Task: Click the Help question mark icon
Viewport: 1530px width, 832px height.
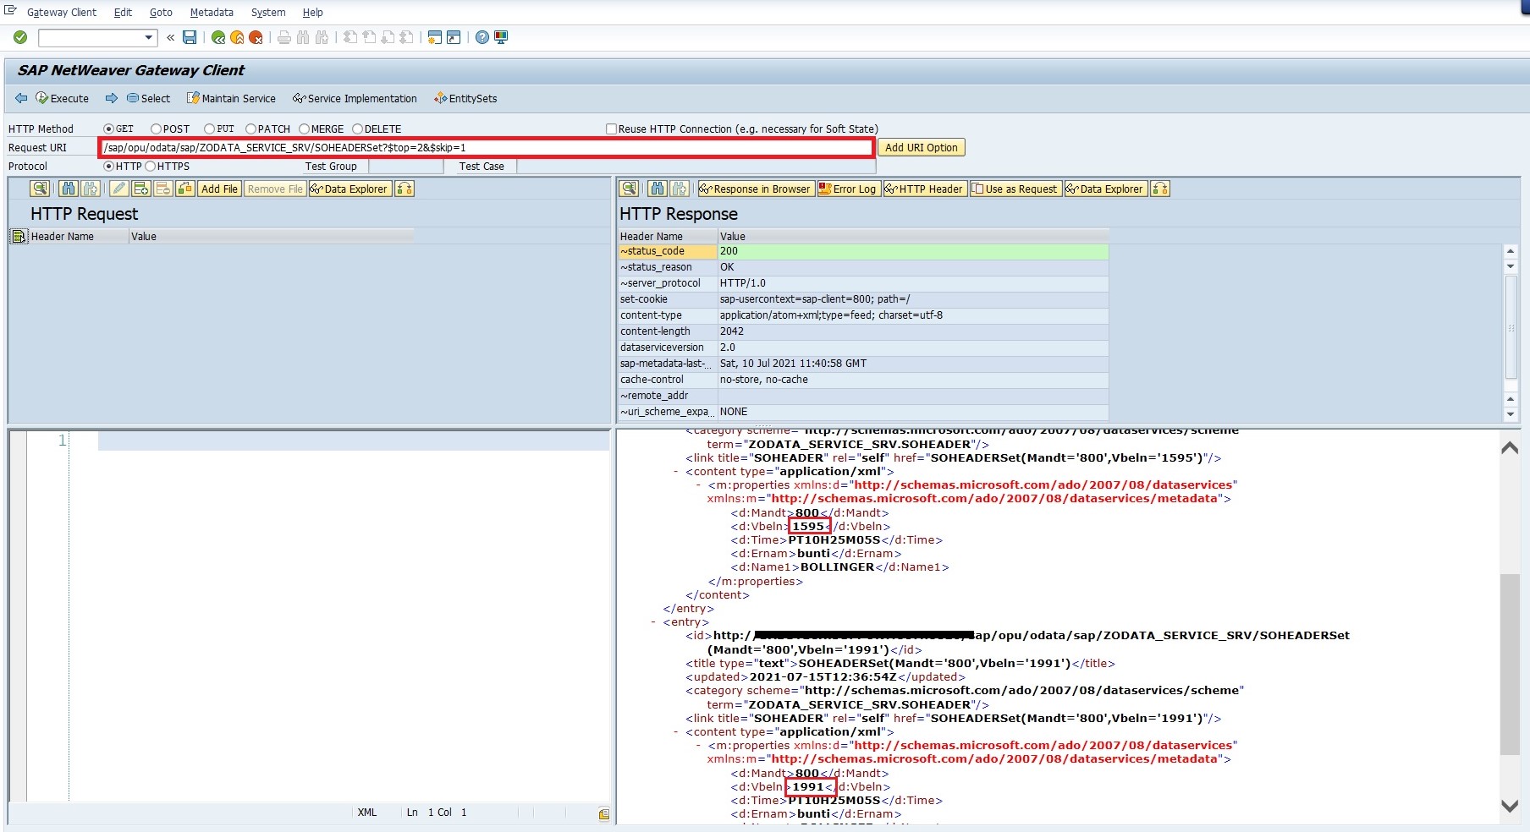Action: point(482,37)
